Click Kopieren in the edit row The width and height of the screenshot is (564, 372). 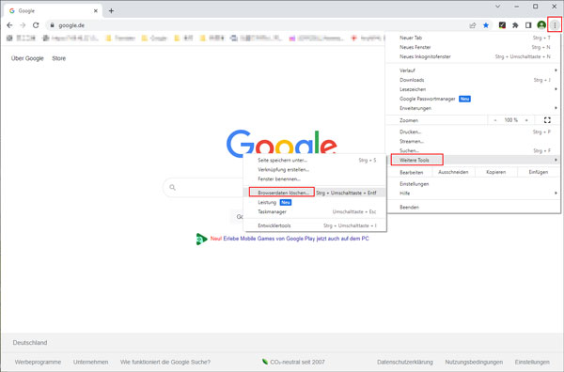(495, 172)
